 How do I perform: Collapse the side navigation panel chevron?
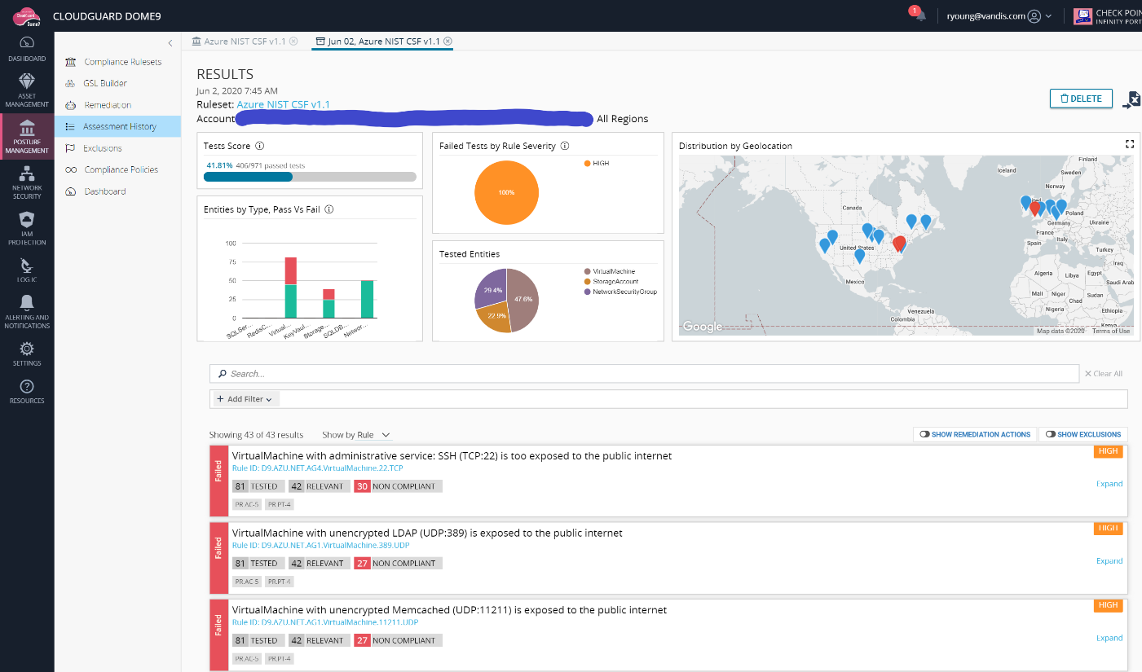[x=170, y=42]
